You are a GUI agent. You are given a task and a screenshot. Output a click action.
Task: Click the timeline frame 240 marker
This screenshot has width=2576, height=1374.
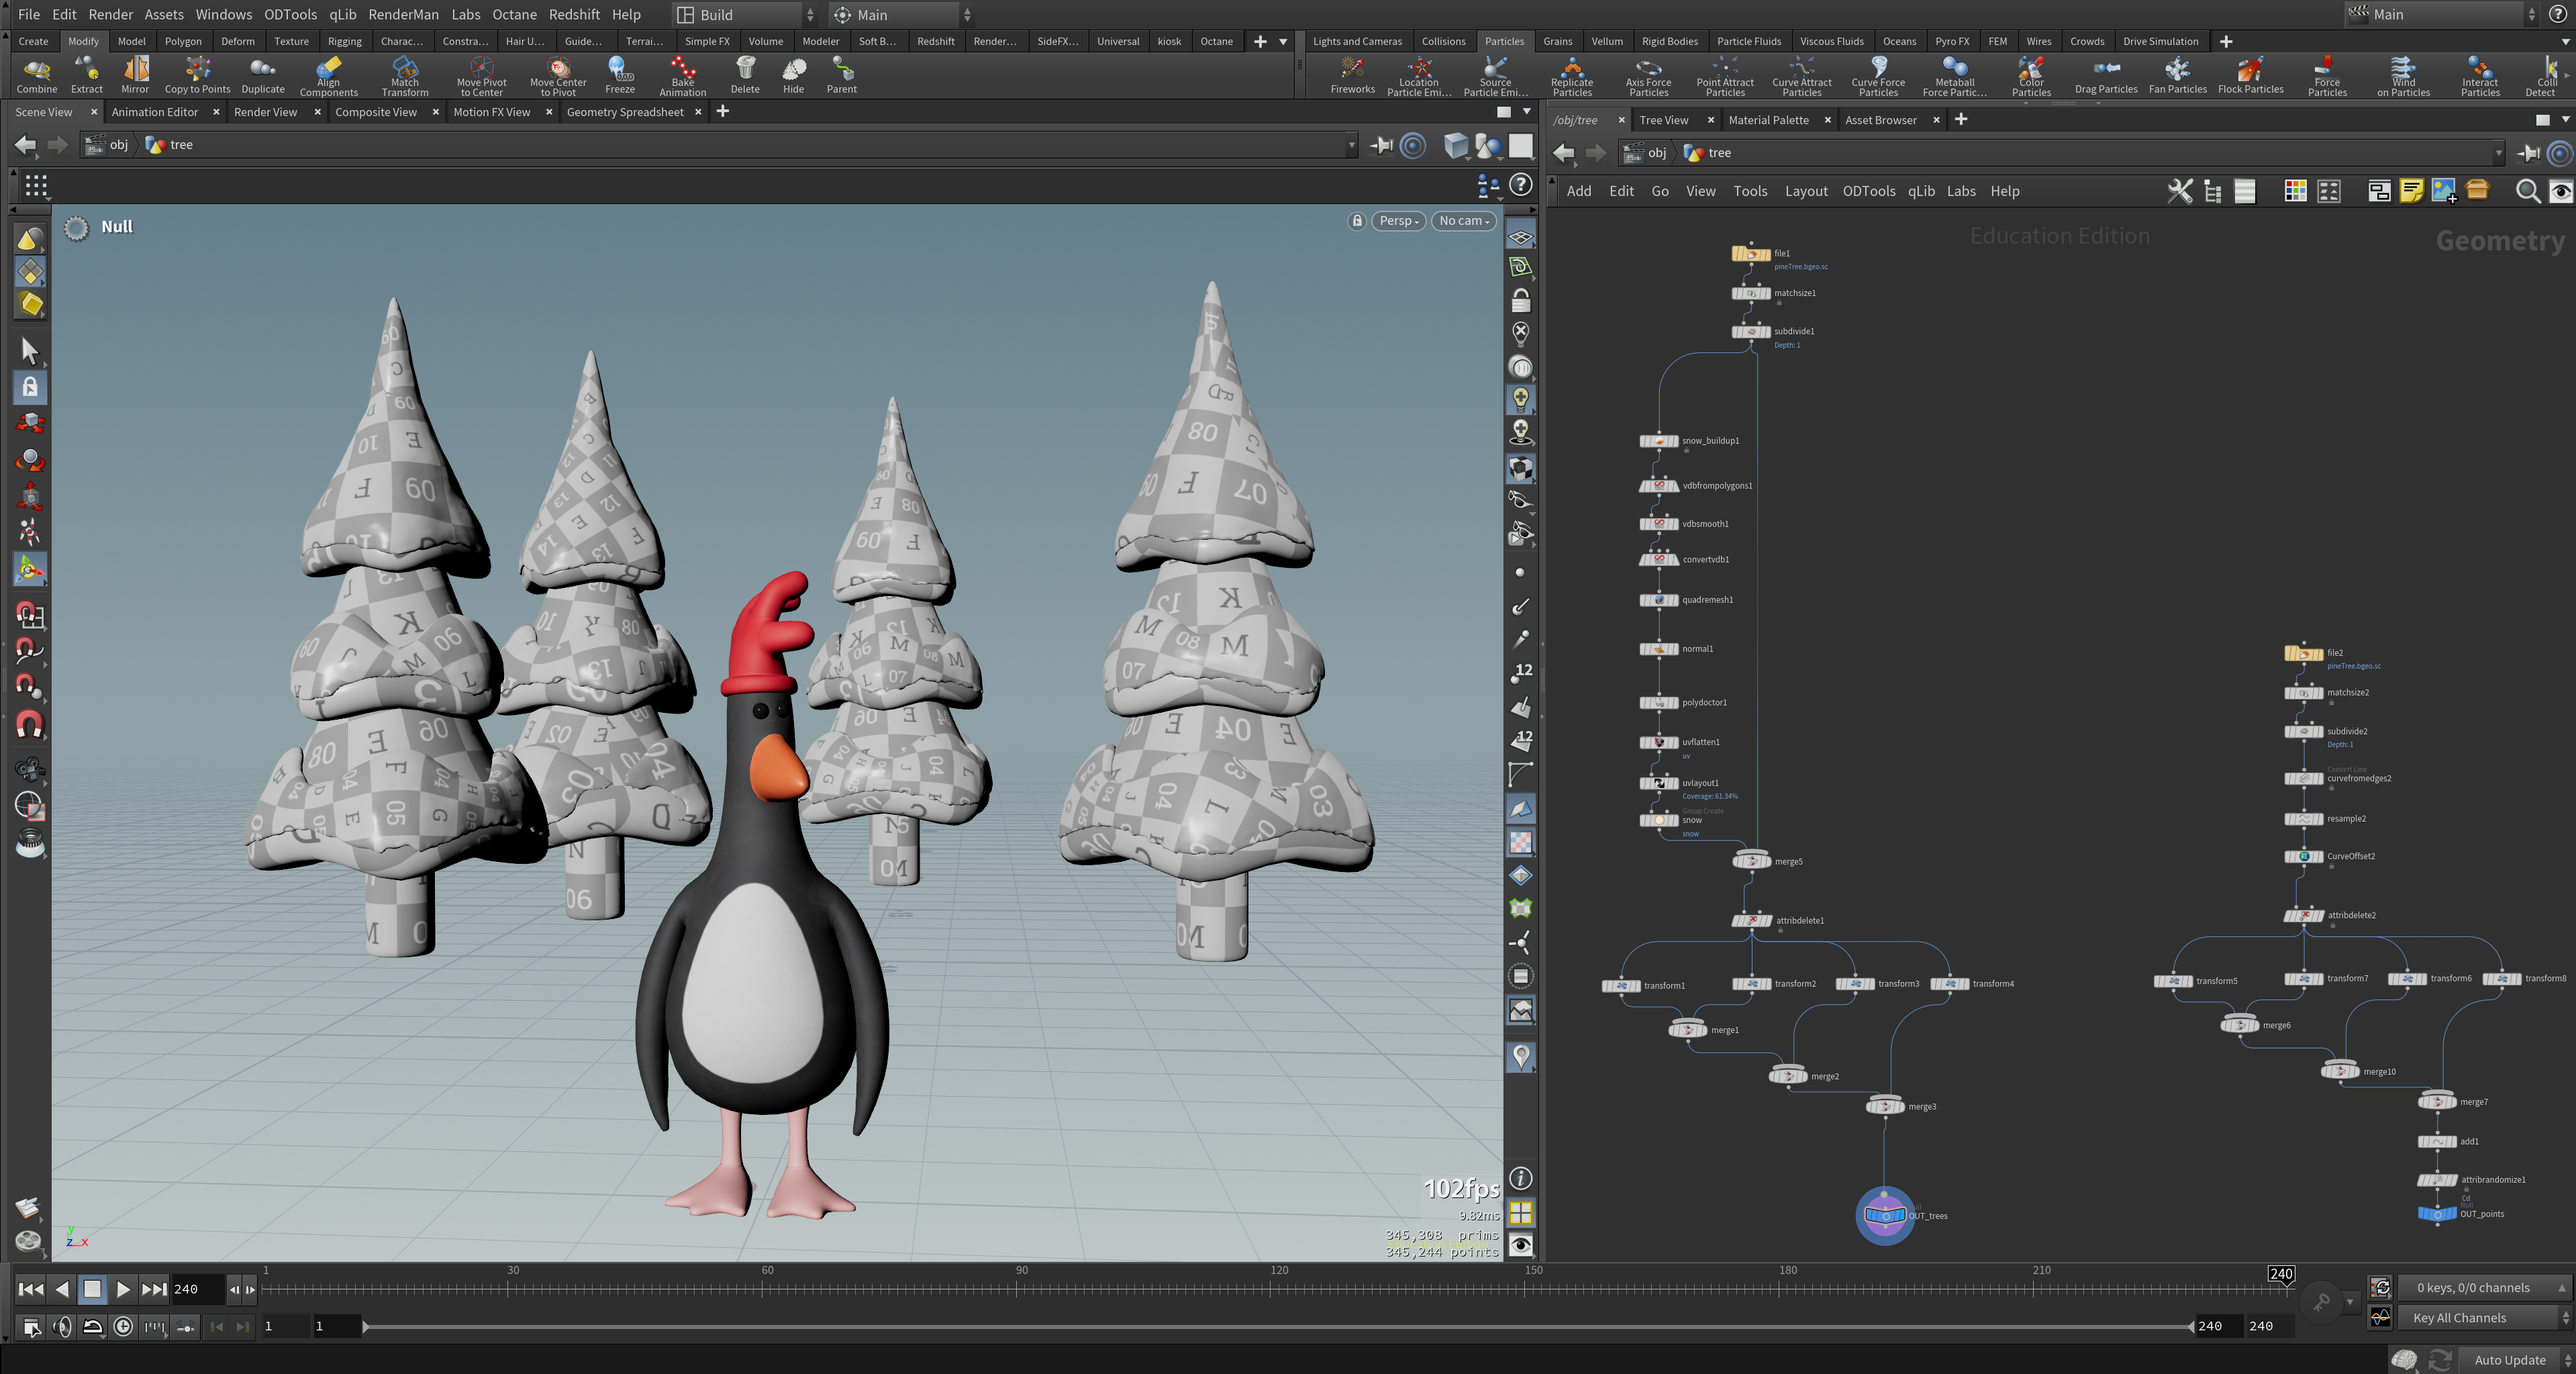(2281, 1275)
